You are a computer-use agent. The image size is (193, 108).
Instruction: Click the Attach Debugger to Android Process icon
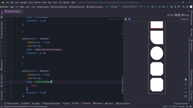163,7
